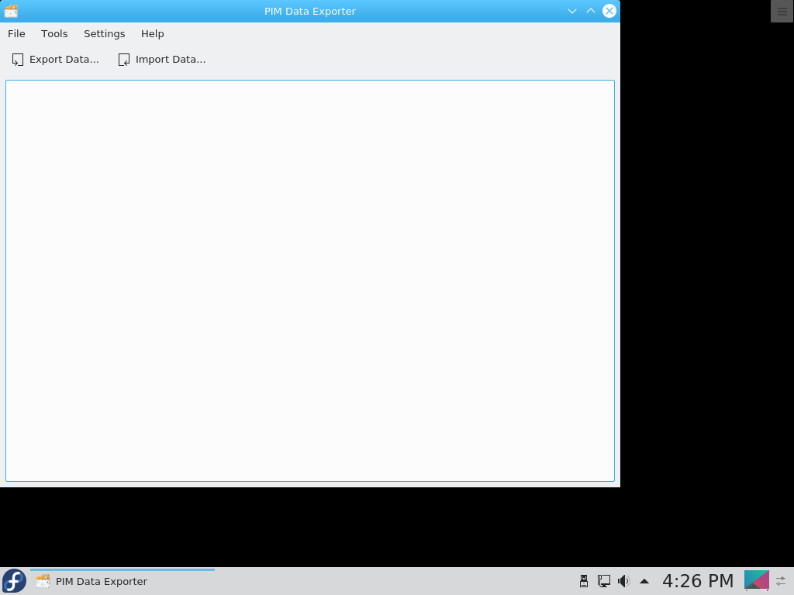Open the removable devices tray icon
This screenshot has width=794, height=595.
pos(584,581)
